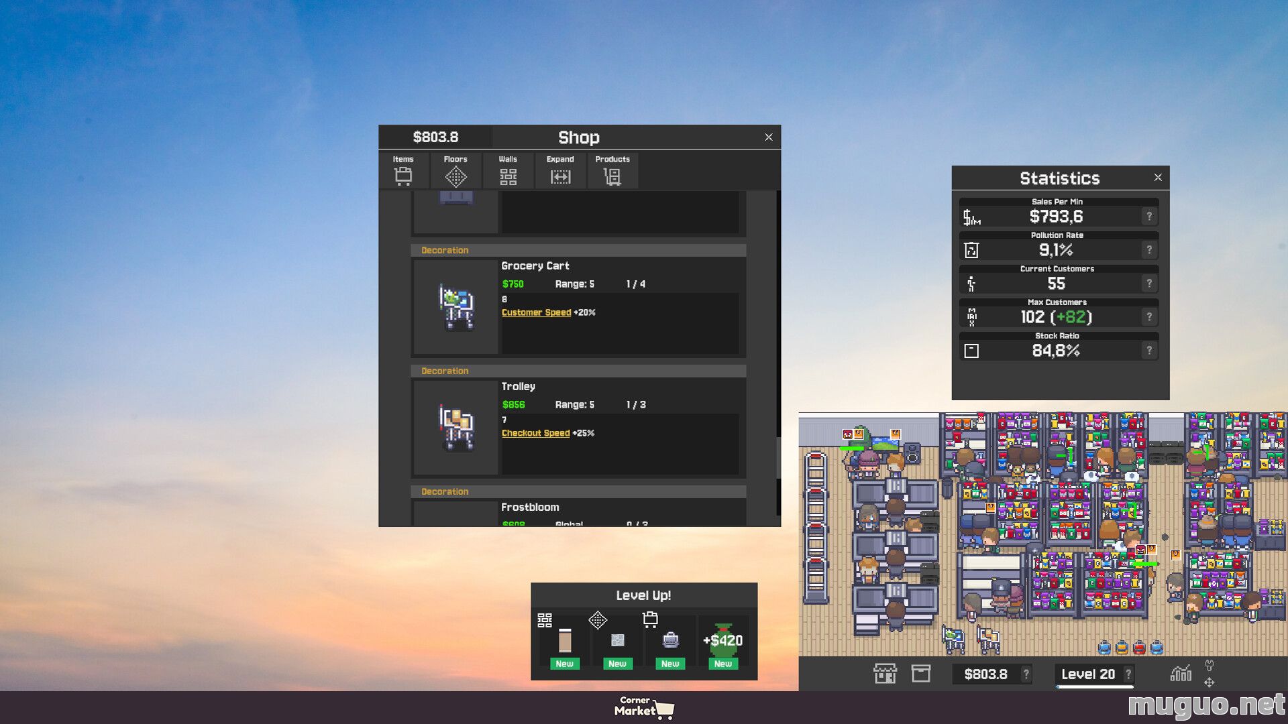Switch to the Floors tab
The image size is (1288, 724).
coord(455,170)
